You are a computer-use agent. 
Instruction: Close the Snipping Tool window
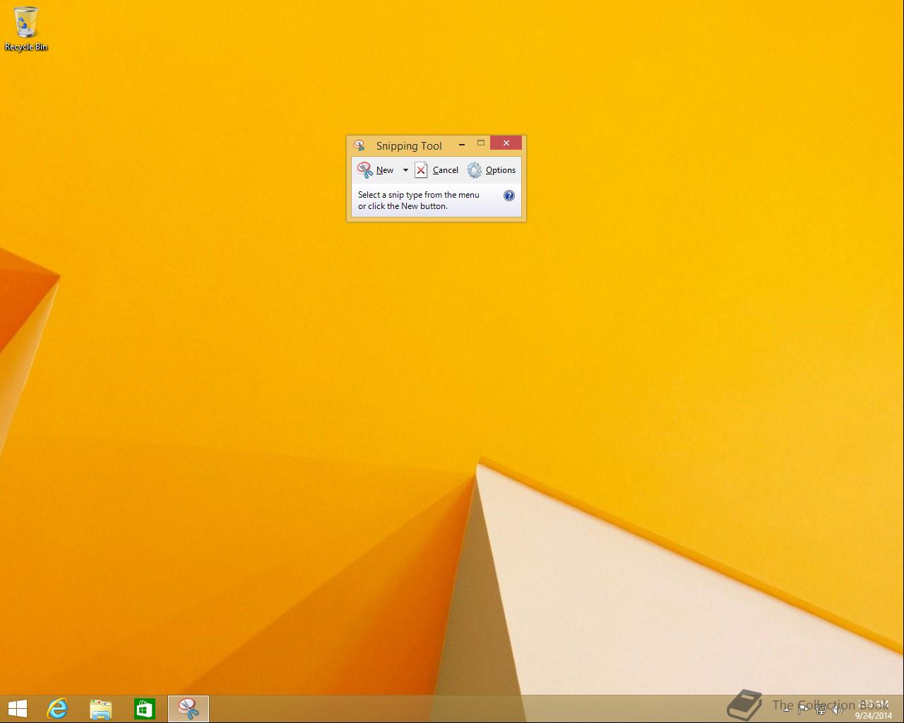pyautogui.click(x=506, y=143)
